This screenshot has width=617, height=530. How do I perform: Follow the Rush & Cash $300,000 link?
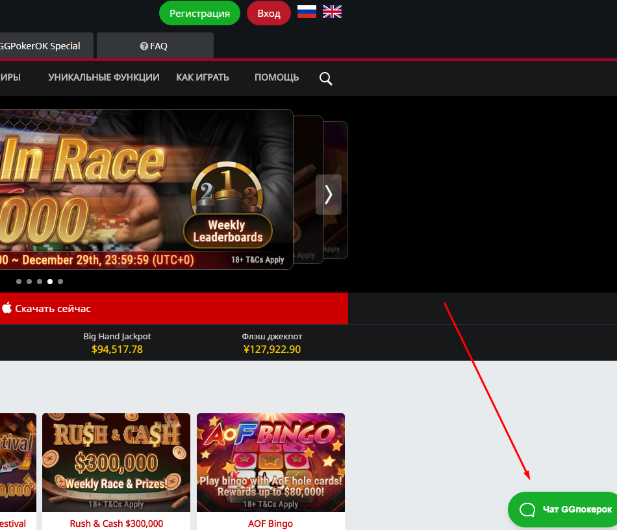[116, 524]
